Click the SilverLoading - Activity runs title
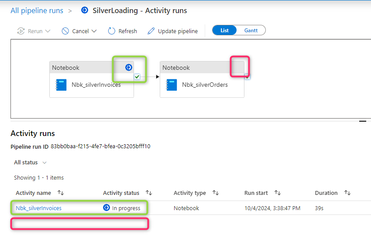Viewport: 371px width, 245px height. pos(140,10)
